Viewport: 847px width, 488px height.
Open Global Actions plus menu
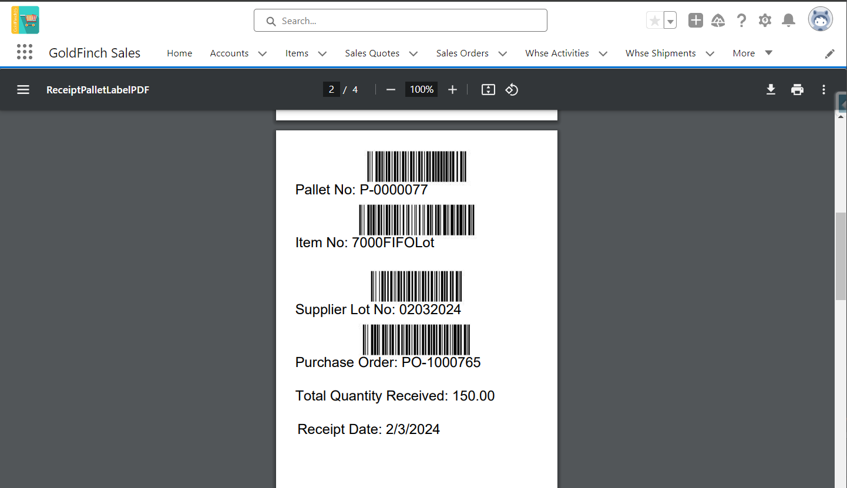(695, 21)
